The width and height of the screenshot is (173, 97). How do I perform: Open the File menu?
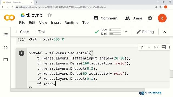22,23
